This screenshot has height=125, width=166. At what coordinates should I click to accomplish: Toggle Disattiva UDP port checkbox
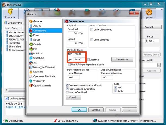click(88, 60)
